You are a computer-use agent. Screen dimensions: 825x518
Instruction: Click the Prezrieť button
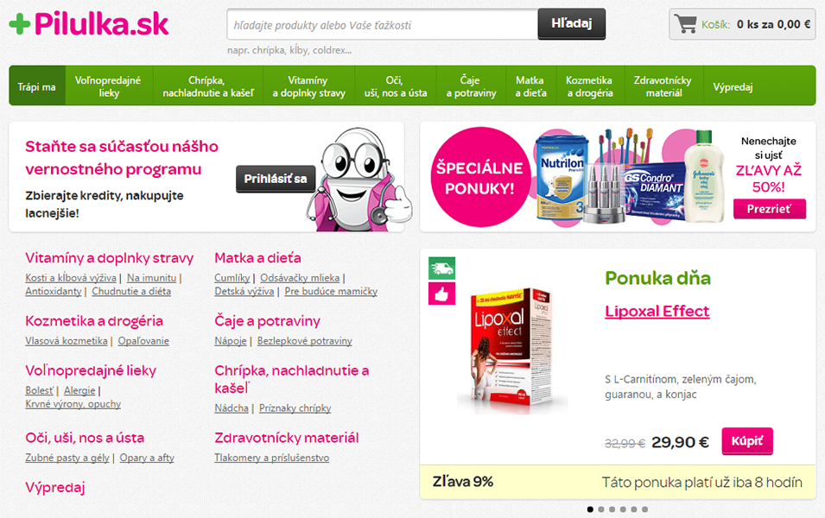pyautogui.click(x=769, y=209)
